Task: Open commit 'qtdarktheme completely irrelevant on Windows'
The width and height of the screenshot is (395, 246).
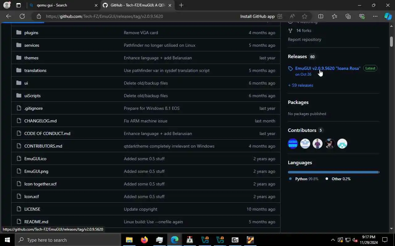Action: coord(169,146)
